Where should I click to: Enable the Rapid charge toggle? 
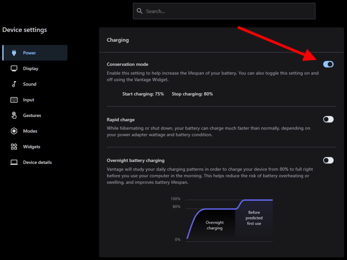tap(328, 119)
